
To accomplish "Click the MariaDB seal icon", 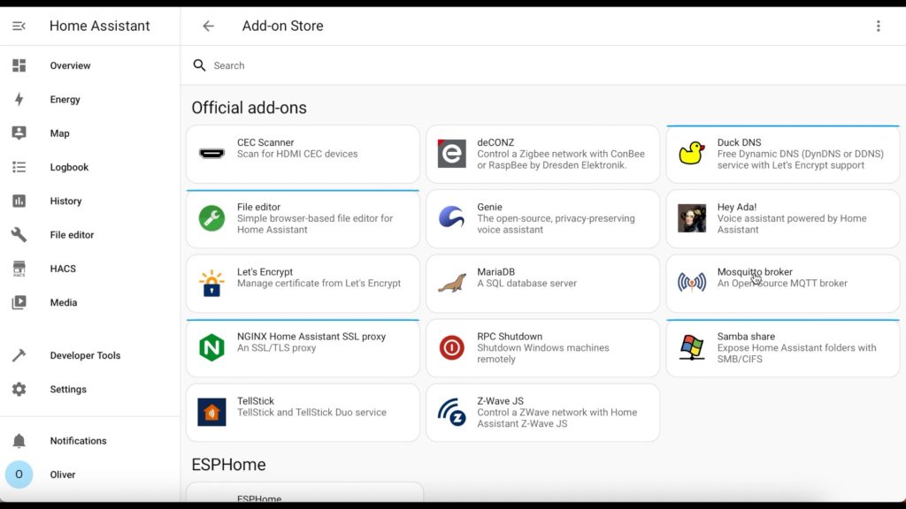I will click(451, 283).
